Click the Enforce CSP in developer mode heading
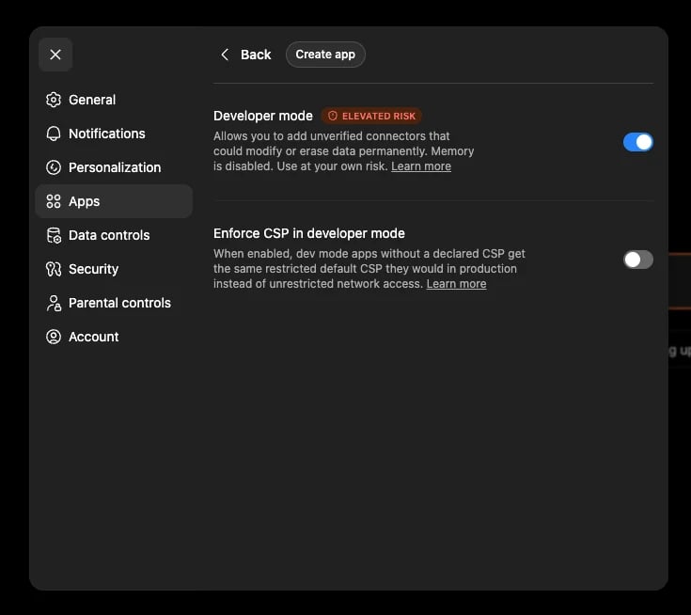This screenshot has height=615, width=691. (309, 233)
